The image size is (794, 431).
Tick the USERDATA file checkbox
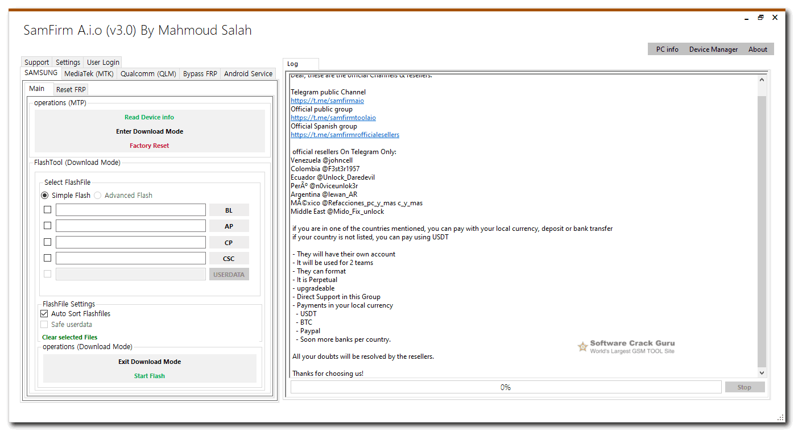click(47, 274)
